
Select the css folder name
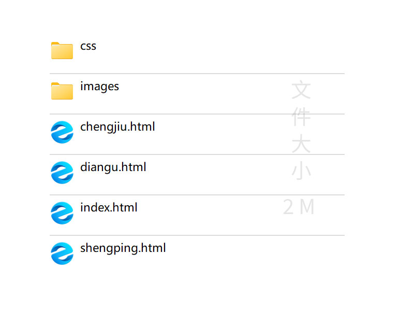click(x=88, y=46)
